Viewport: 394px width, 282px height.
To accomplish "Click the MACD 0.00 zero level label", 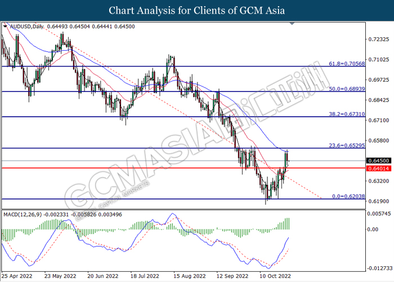I will (x=373, y=230).
